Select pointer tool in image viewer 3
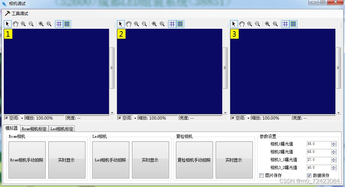The image size is (345, 187). pyautogui.click(x=234, y=24)
